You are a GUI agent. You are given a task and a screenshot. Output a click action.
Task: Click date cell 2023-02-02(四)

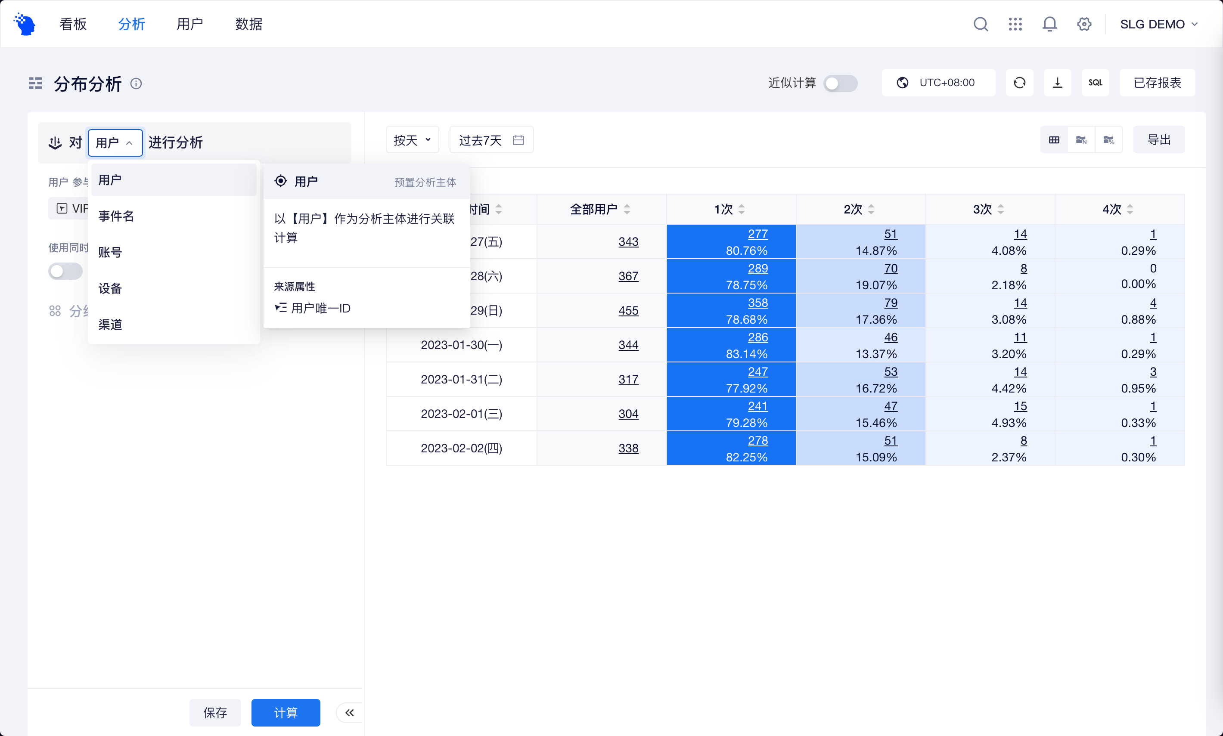[x=461, y=448]
